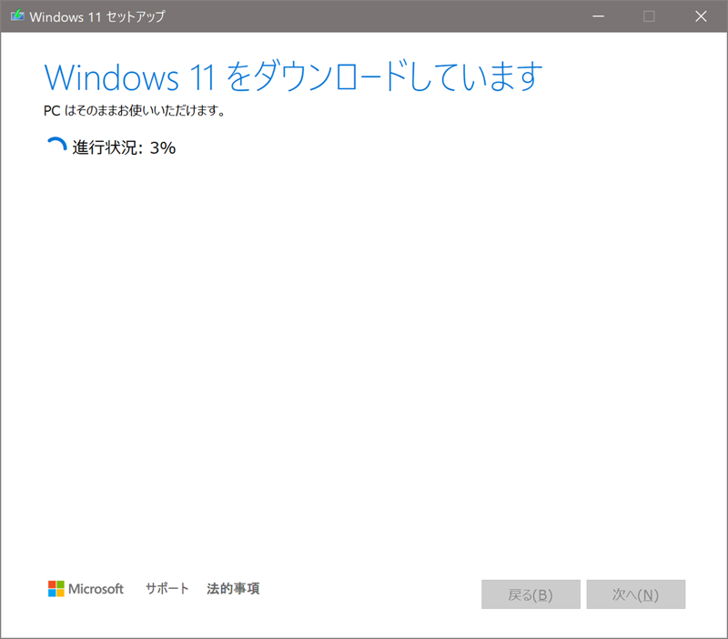Click the disabled maximize button
This screenshot has height=639, width=728.
(x=649, y=16)
